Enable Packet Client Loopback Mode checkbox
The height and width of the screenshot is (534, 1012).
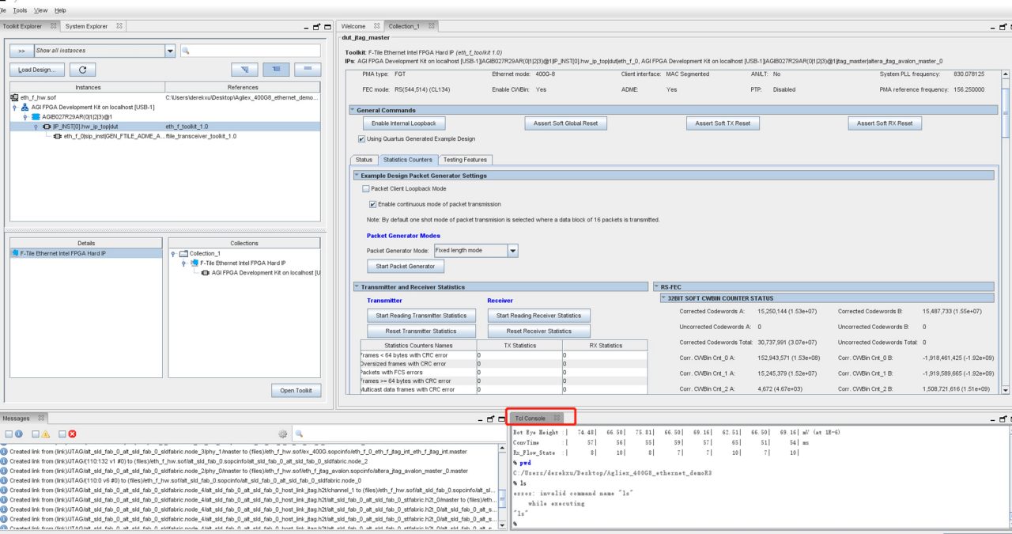pyautogui.click(x=366, y=189)
